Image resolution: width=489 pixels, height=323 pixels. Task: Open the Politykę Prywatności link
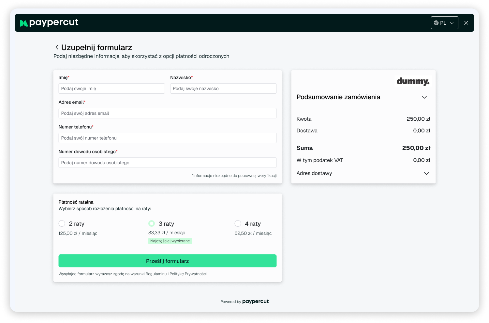coord(188,274)
